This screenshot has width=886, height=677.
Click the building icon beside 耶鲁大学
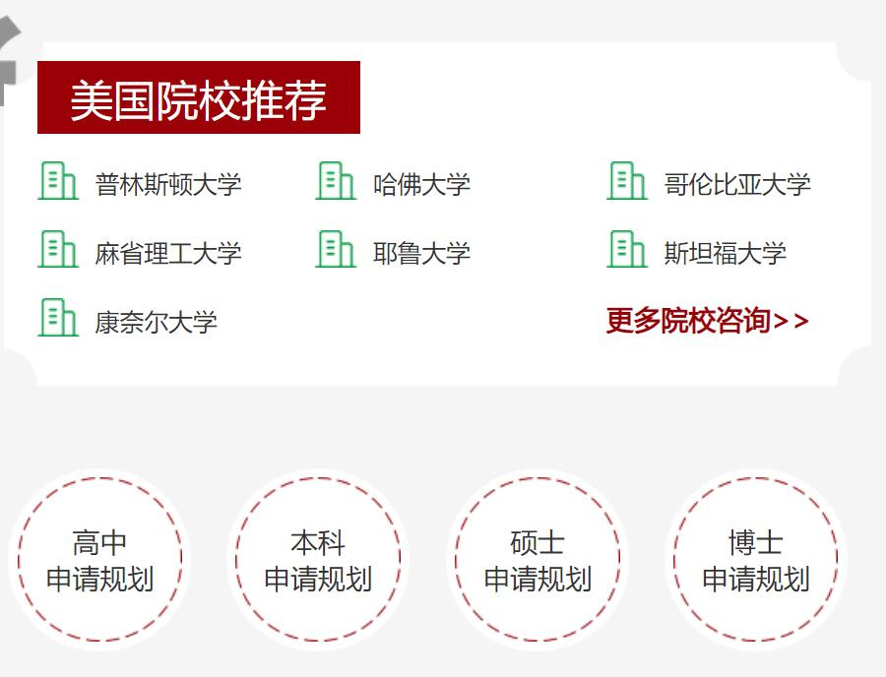click(x=337, y=252)
